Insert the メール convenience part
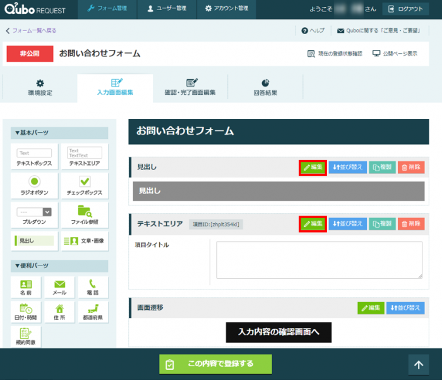 pos(59,287)
